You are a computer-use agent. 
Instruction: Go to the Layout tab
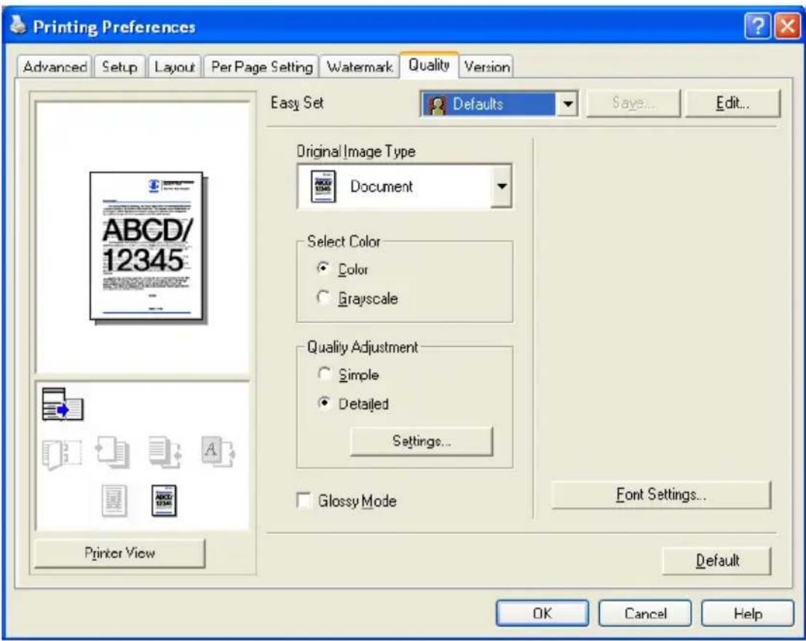click(x=174, y=67)
